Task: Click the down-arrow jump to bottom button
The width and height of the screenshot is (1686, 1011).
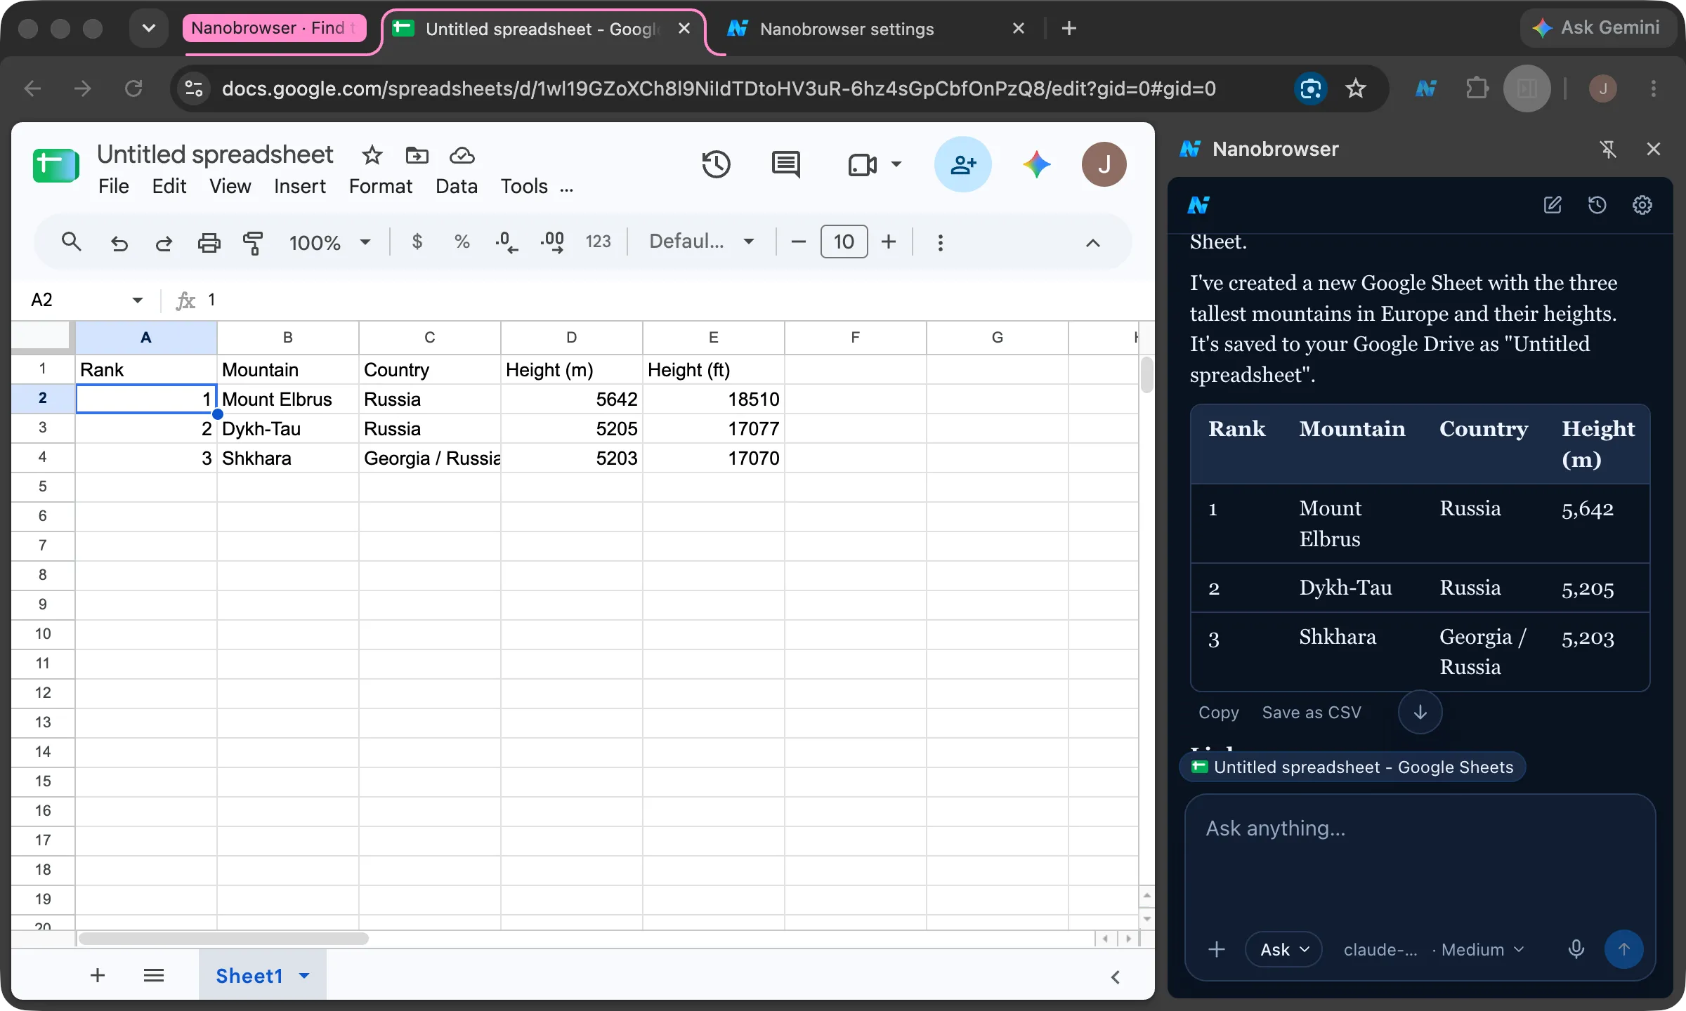Action: (x=1420, y=712)
